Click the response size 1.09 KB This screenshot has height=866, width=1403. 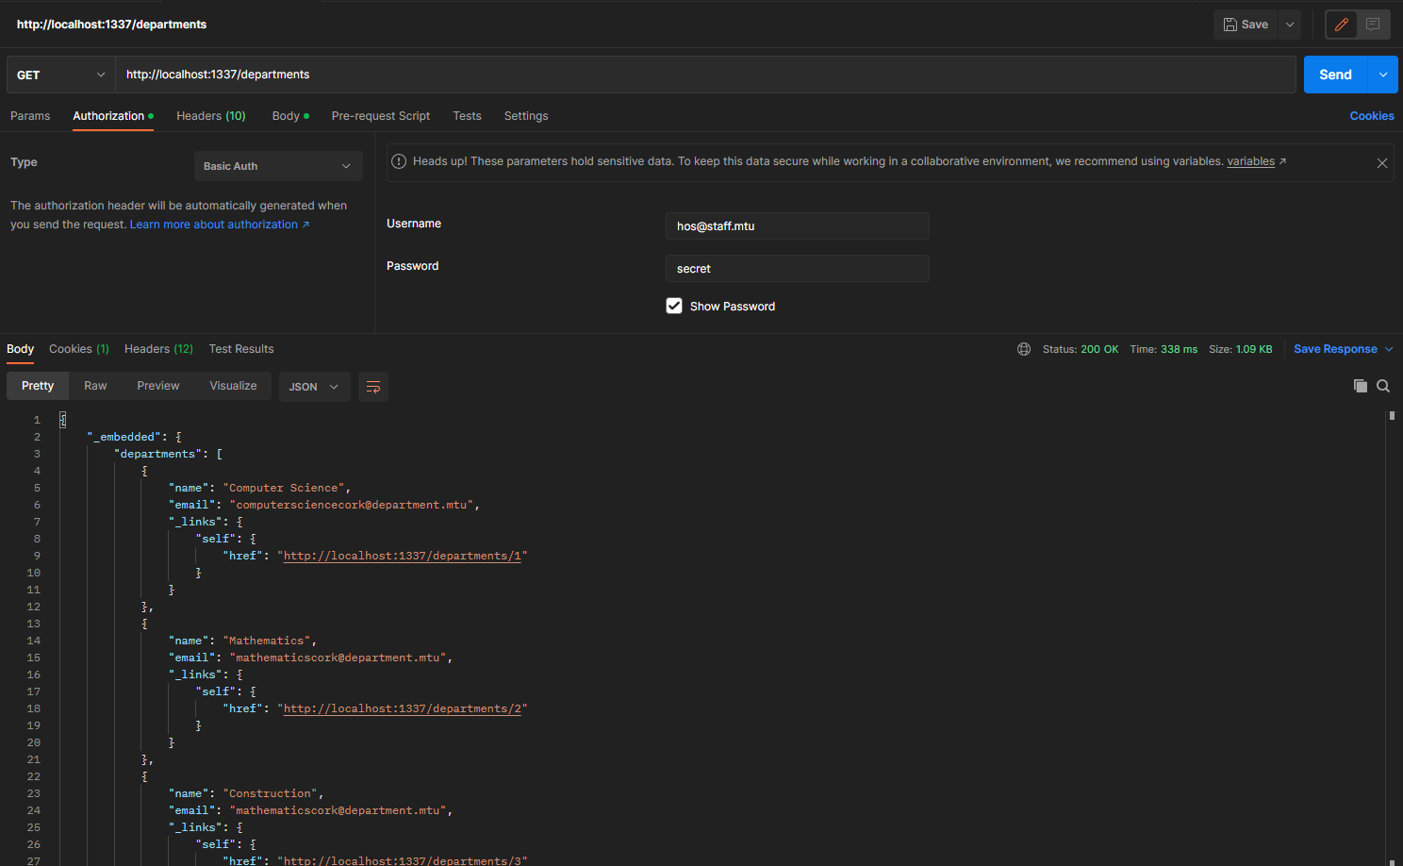tap(1254, 349)
